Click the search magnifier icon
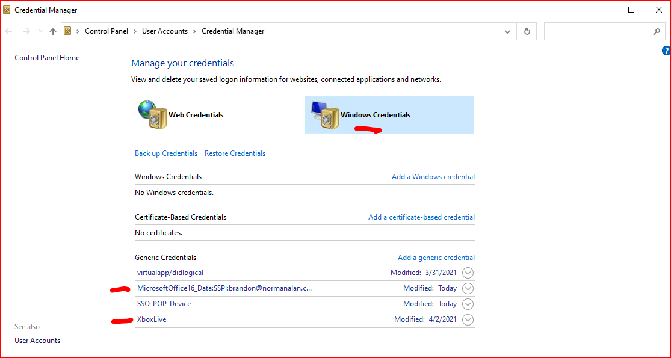This screenshot has height=358, width=671. click(657, 32)
